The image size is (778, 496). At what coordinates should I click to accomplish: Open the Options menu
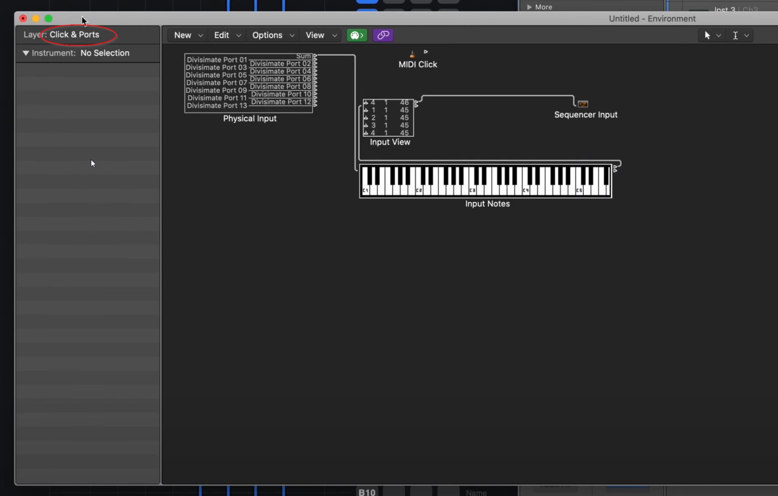(x=273, y=35)
